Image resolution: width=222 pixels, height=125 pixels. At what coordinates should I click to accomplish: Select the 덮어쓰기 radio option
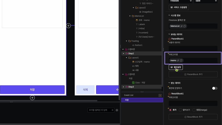(x=180, y=110)
